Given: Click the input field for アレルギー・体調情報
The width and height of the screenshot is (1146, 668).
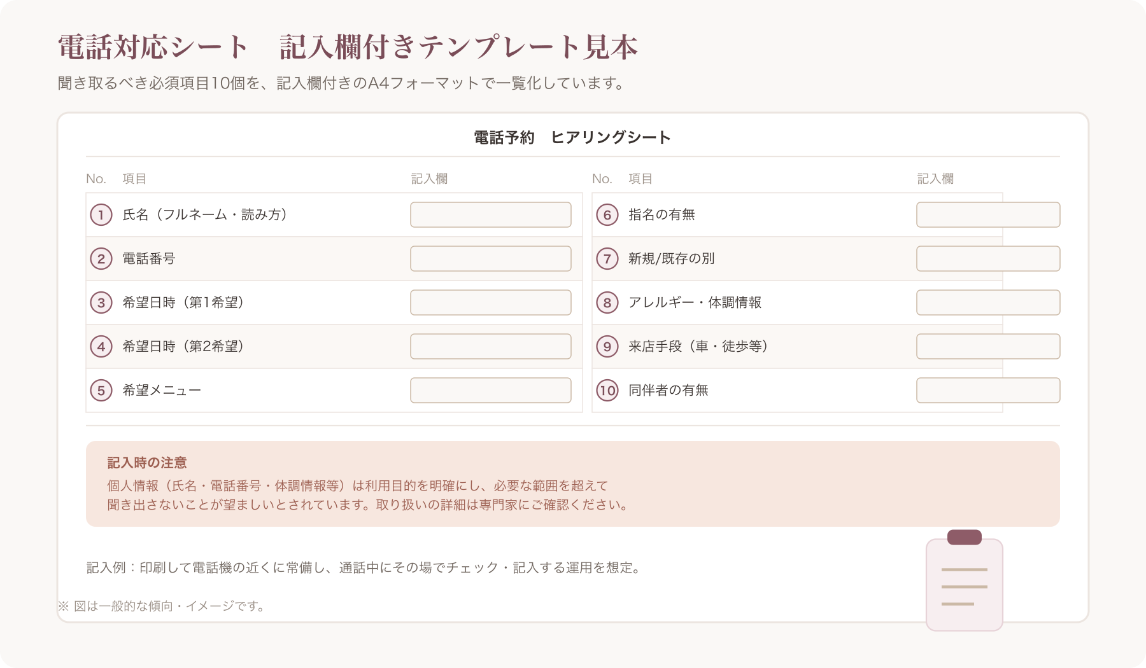Looking at the screenshot, I should [x=988, y=303].
